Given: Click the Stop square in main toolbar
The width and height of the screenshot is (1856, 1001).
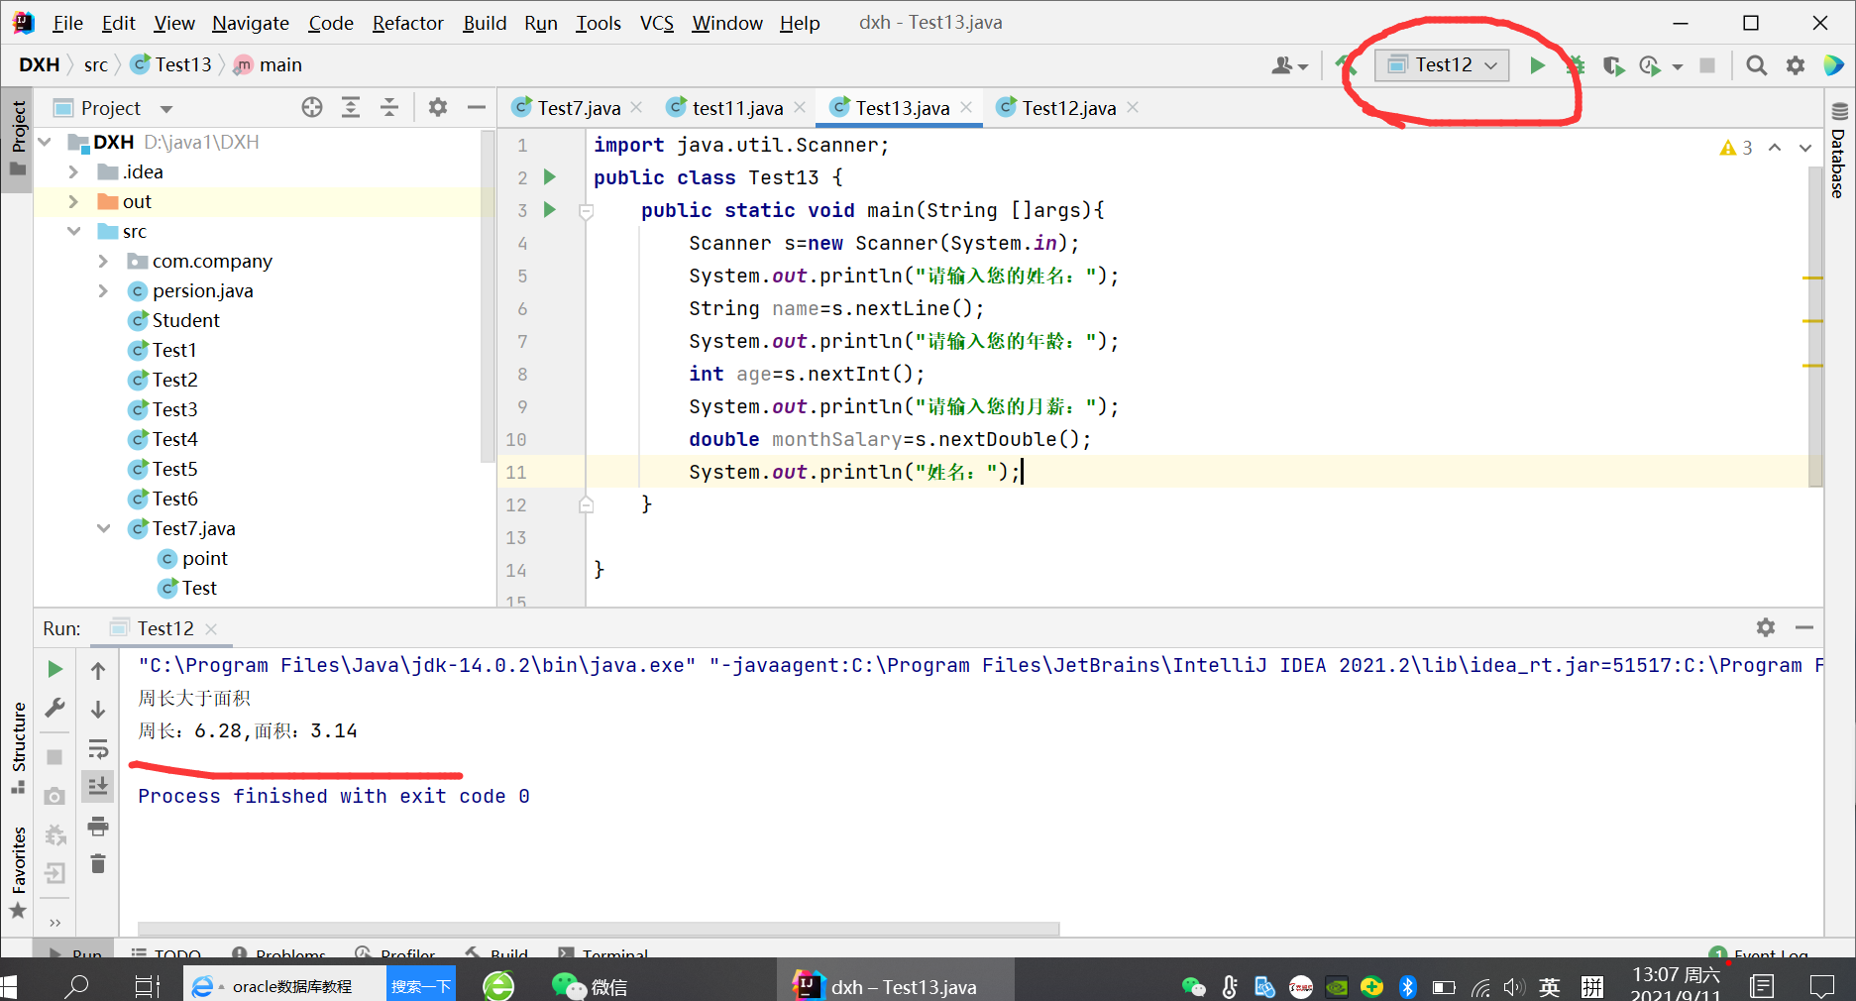Looking at the screenshot, I should tap(1707, 65).
